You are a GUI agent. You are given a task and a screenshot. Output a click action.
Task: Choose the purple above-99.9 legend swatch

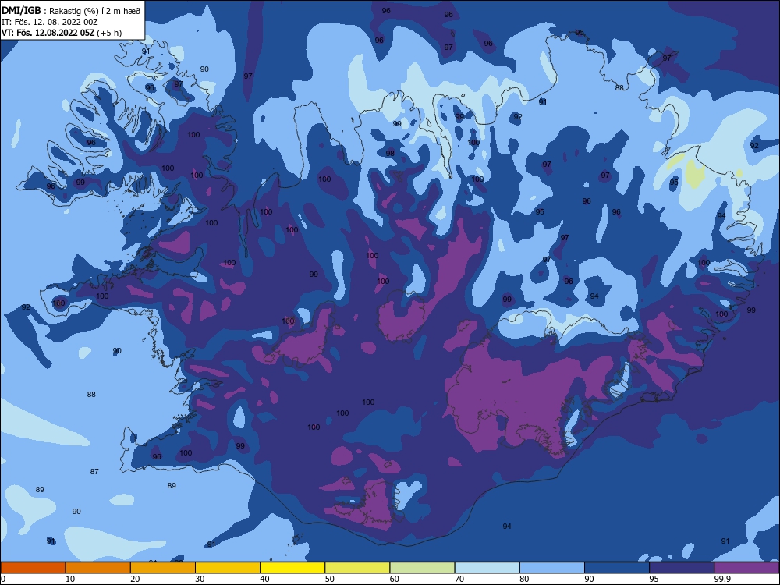point(746,568)
